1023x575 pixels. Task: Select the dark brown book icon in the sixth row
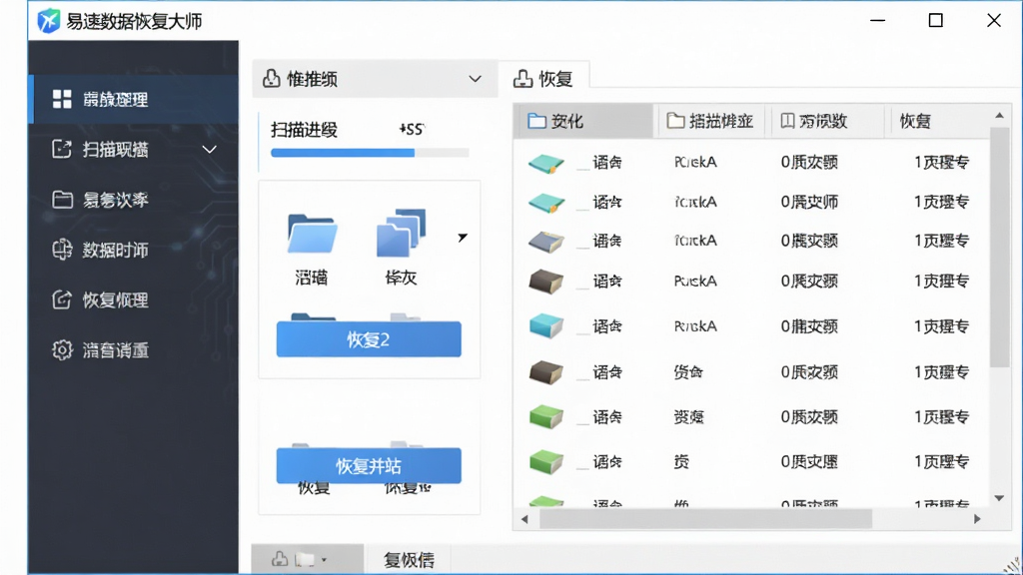[546, 372]
